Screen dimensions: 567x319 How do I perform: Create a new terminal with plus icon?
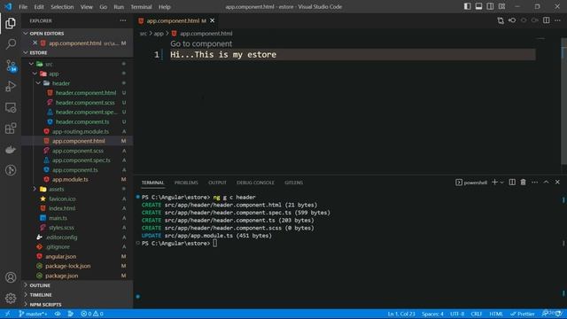[494, 183]
